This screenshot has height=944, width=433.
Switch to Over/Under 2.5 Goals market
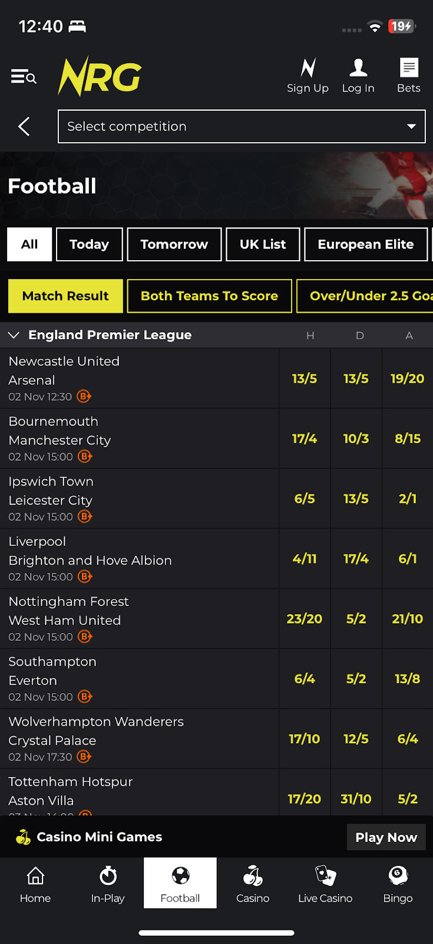pos(365,296)
